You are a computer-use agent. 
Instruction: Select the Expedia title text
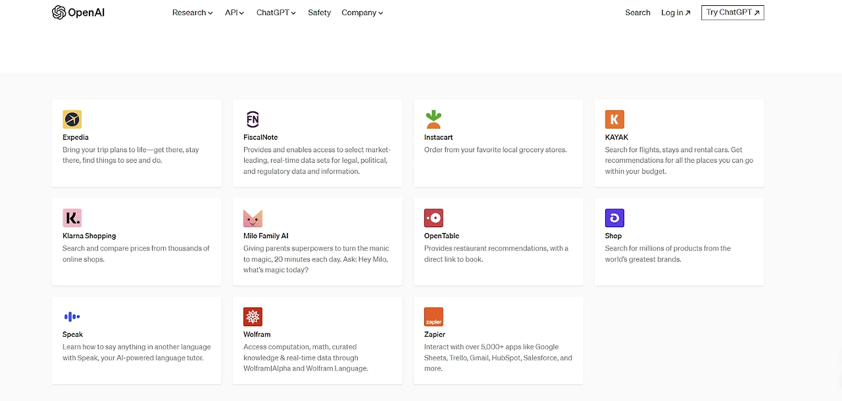[x=76, y=137]
